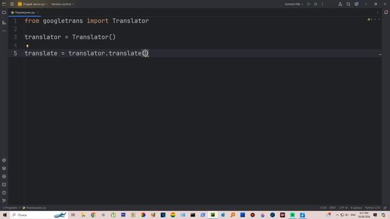The width and height of the screenshot is (390, 219).
Task: Open the Version control dropdown
Action: (x=62, y=4)
